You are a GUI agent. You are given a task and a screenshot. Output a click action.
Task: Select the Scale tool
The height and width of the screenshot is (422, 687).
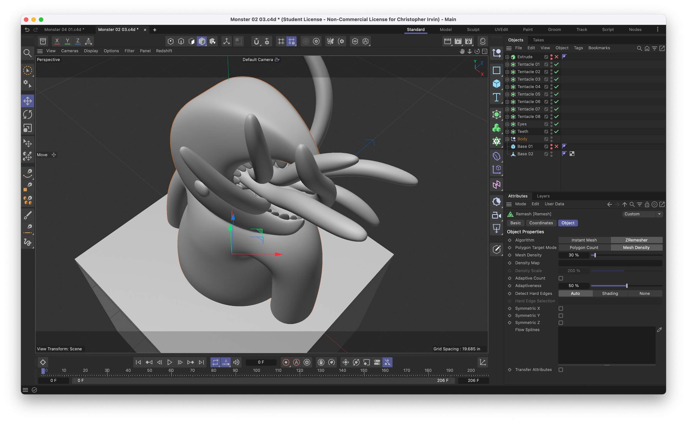coord(27,128)
